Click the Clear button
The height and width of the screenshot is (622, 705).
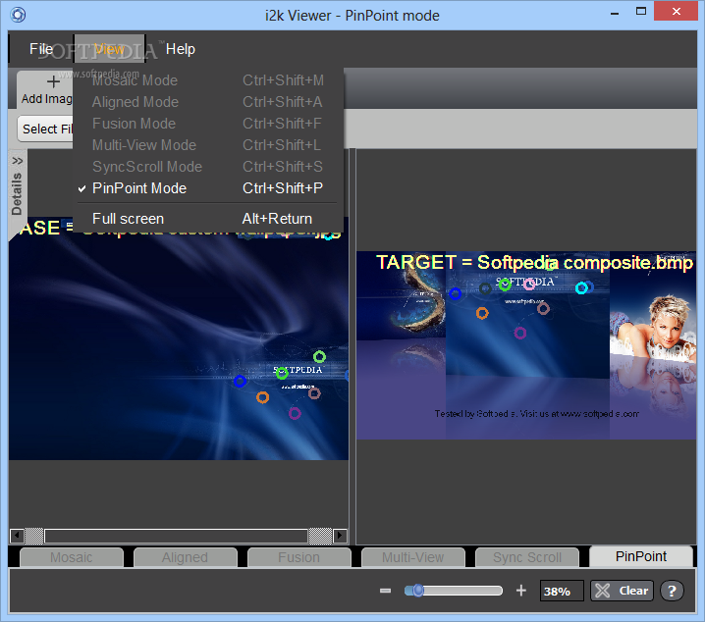coord(623,591)
